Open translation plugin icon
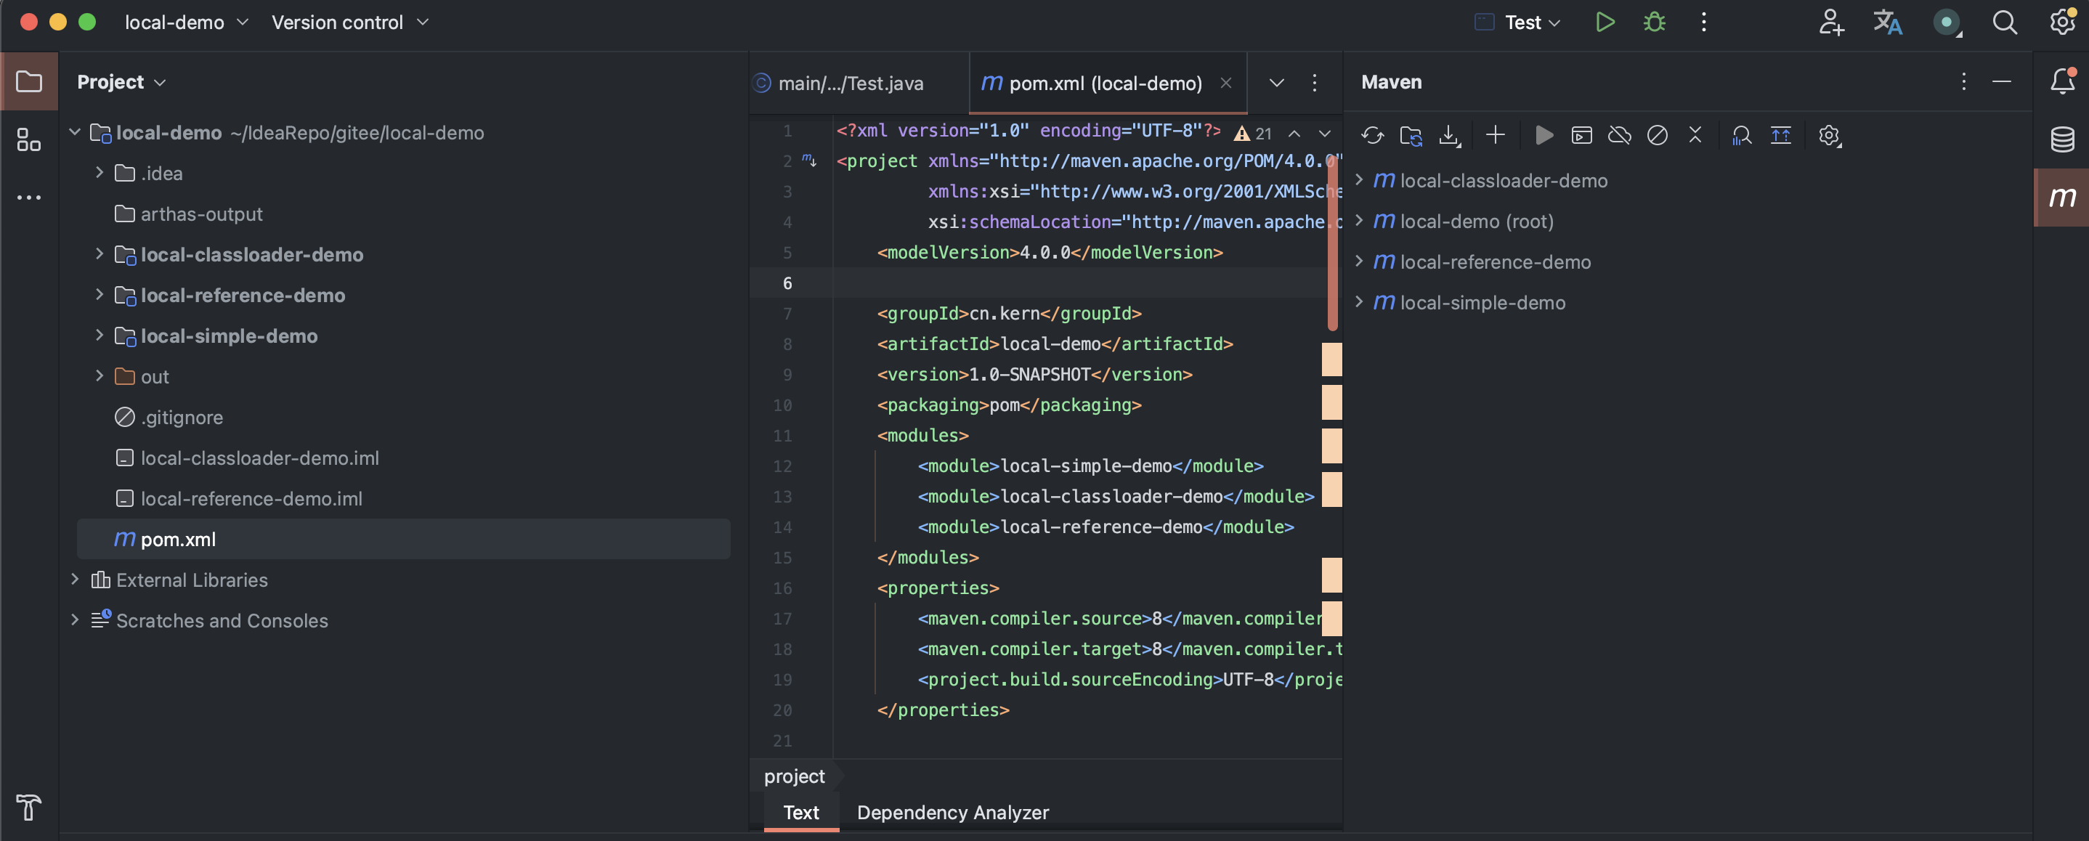This screenshot has height=841, width=2089. [1887, 22]
